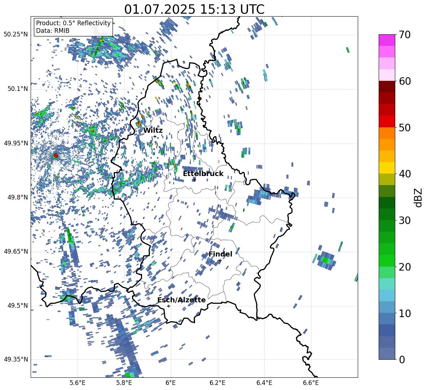Click the 6.2°E longitude label

217,383
